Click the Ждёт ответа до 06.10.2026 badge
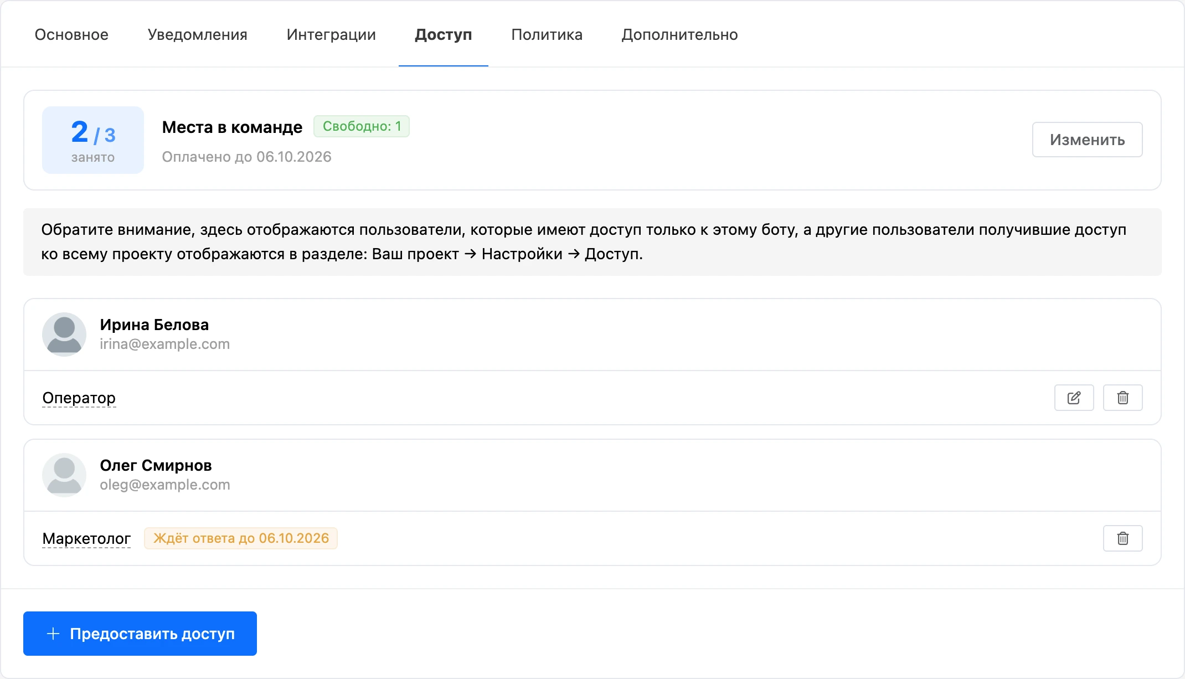This screenshot has width=1185, height=679. pyautogui.click(x=241, y=538)
